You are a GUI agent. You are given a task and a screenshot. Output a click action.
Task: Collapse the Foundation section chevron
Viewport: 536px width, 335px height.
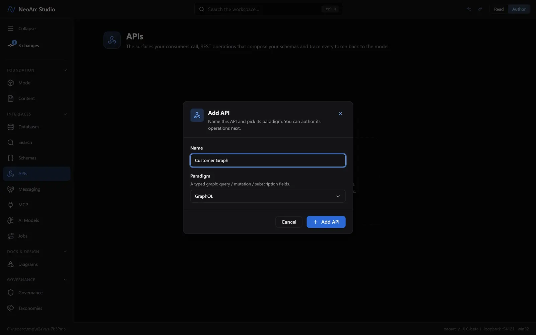(65, 70)
